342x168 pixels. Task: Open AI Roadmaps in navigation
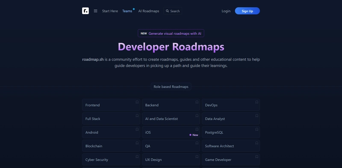pos(149,11)
